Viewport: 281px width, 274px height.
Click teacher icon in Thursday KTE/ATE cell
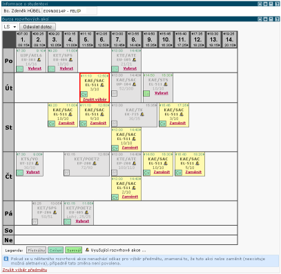point(134,164)
